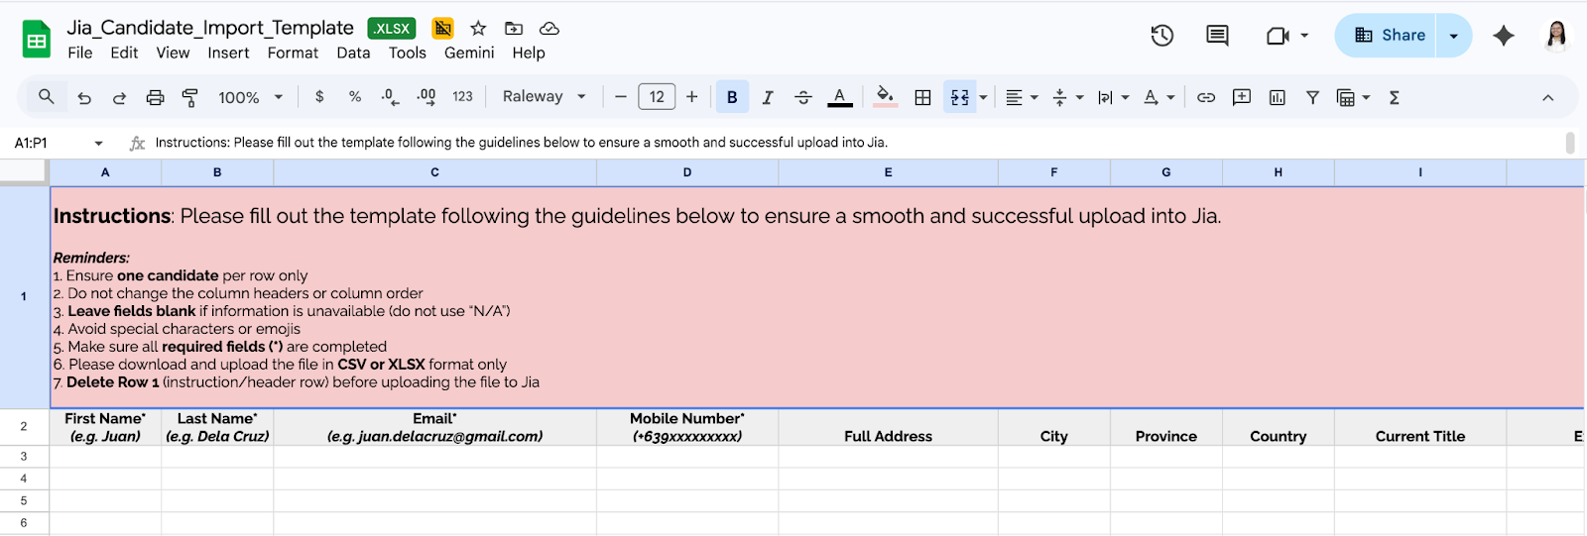The width and height of the screenshot is (1587, 536).
Task: Click the decrease font size button
Action: (621, 97)
